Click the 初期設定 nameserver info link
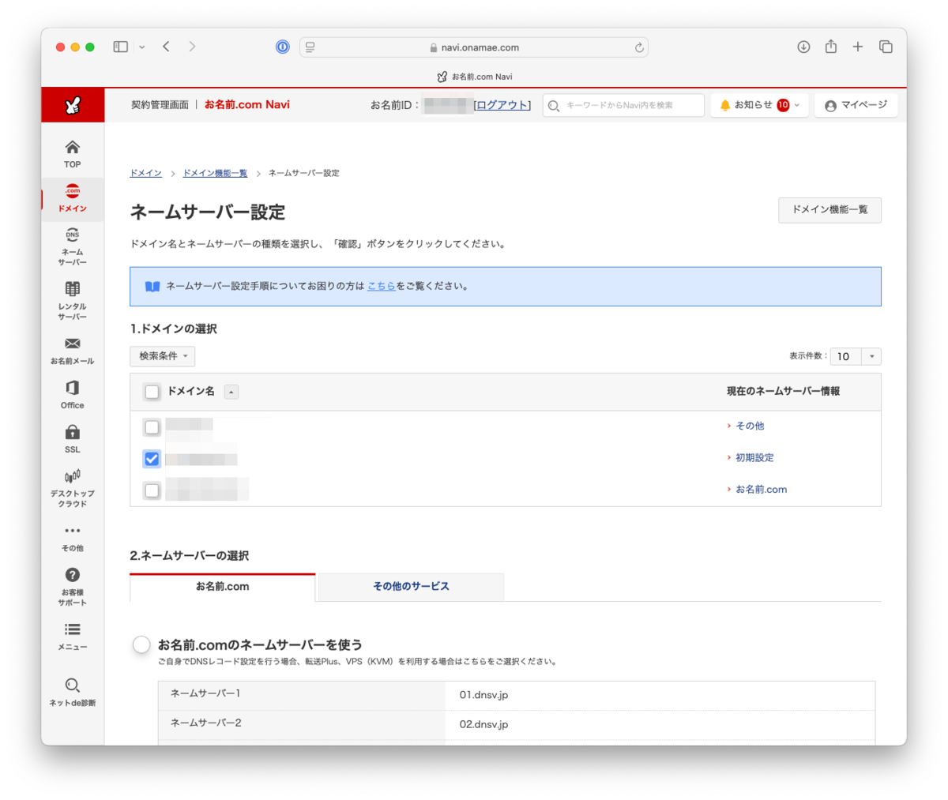This screenshot has height=800, width=948. click(754, 457)
